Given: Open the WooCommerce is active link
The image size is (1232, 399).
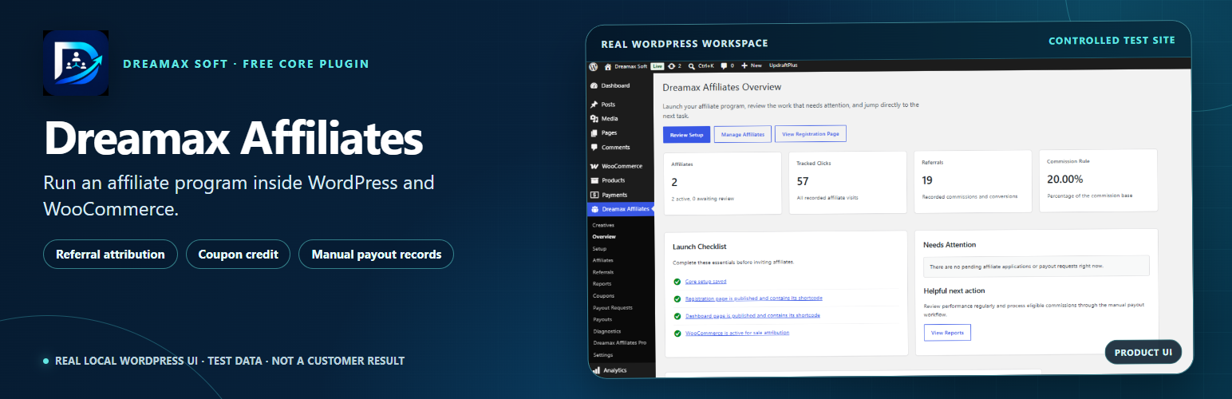Looking at the screenshot, I should click(737, 333).
